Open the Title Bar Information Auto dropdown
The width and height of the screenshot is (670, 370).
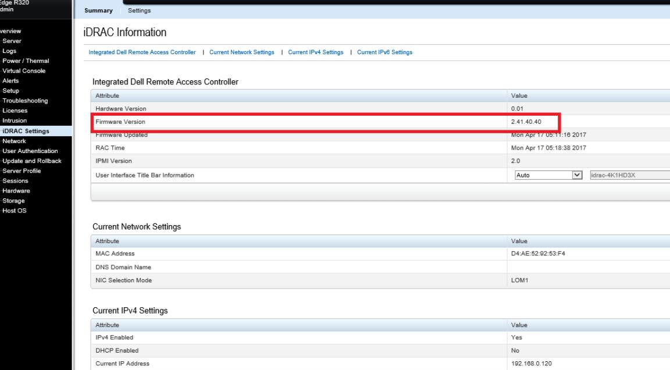(x=548, y=174)
